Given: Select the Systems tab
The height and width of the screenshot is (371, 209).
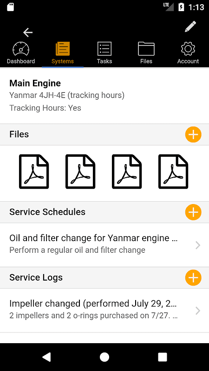Looking at the screenshot, I should [63, 53].
